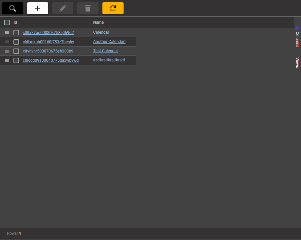Click the trash delete button
The image size is (301, 240).
88,8
